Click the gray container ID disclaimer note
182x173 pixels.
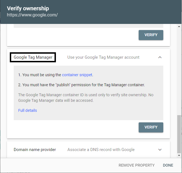click(x=86, y=98)
